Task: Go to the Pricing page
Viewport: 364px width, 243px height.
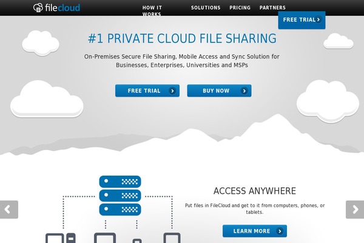Action: pyautogui.click(x=240, y=8)
